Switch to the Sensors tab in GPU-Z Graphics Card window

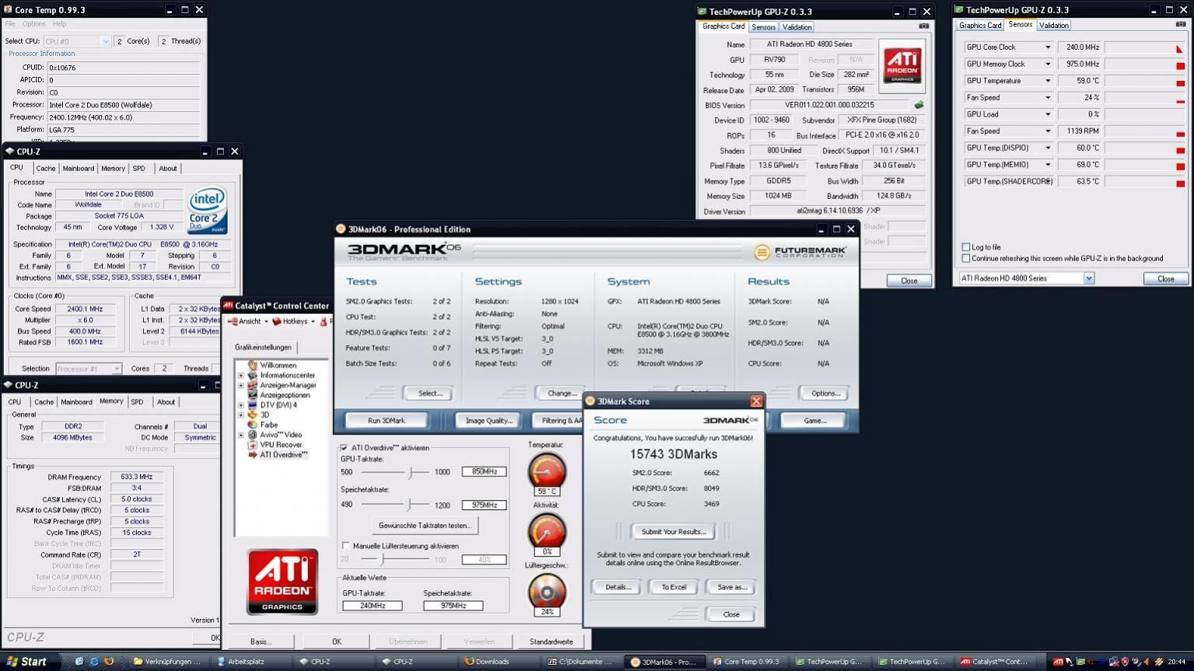pyautogui.click(x=763, y=27)
